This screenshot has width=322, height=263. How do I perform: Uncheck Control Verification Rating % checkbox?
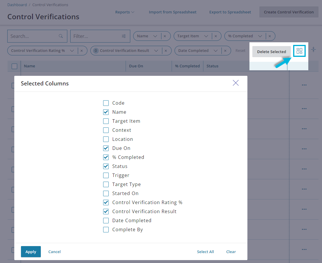tap(106, 202)
